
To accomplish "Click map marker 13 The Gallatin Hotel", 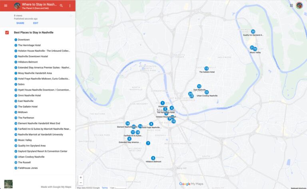I will [206, 69].
